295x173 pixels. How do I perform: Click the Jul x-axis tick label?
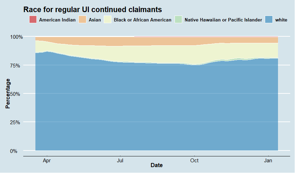click(120, 161)
